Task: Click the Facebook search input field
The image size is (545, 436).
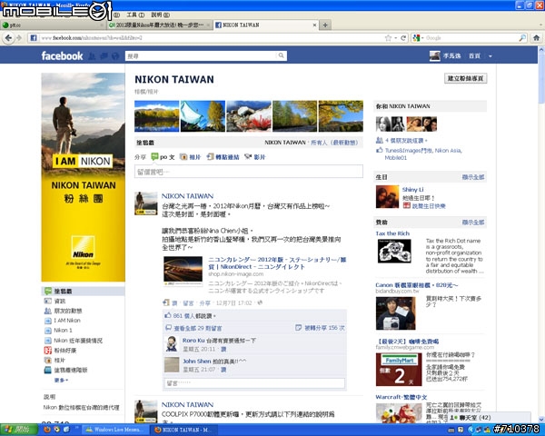Action: click(202, 55)
